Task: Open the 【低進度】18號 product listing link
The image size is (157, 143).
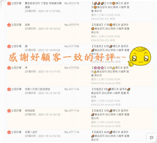Action: (x=110, y=114)
